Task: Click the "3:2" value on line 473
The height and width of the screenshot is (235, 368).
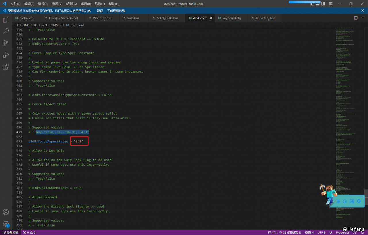Action: pyautogui.click(x=78, y=141)
